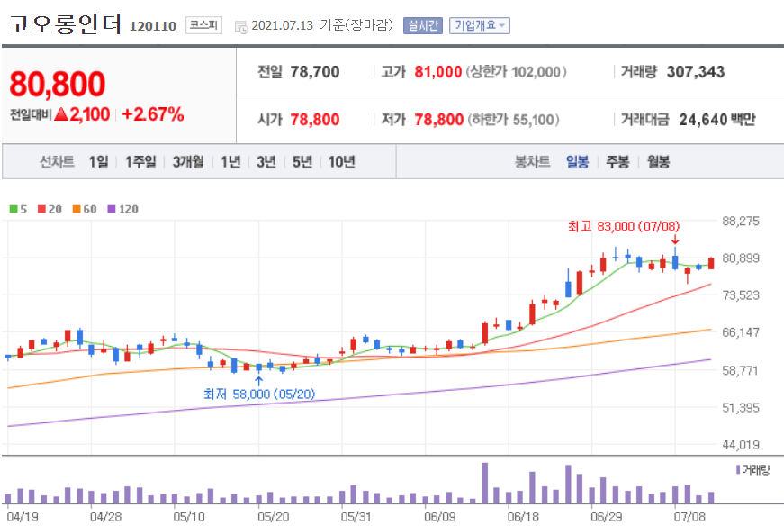Select the 3개월 line chart tab
This screenshot has height=526, width=784.
coord(188,161)
